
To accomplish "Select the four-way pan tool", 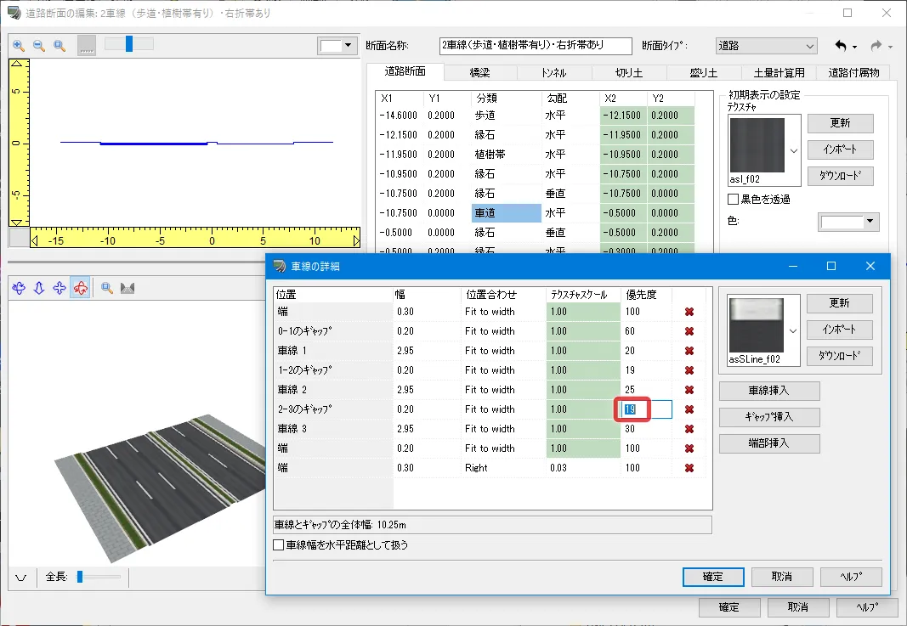I will pyautogui.click(x=60, y=289).
